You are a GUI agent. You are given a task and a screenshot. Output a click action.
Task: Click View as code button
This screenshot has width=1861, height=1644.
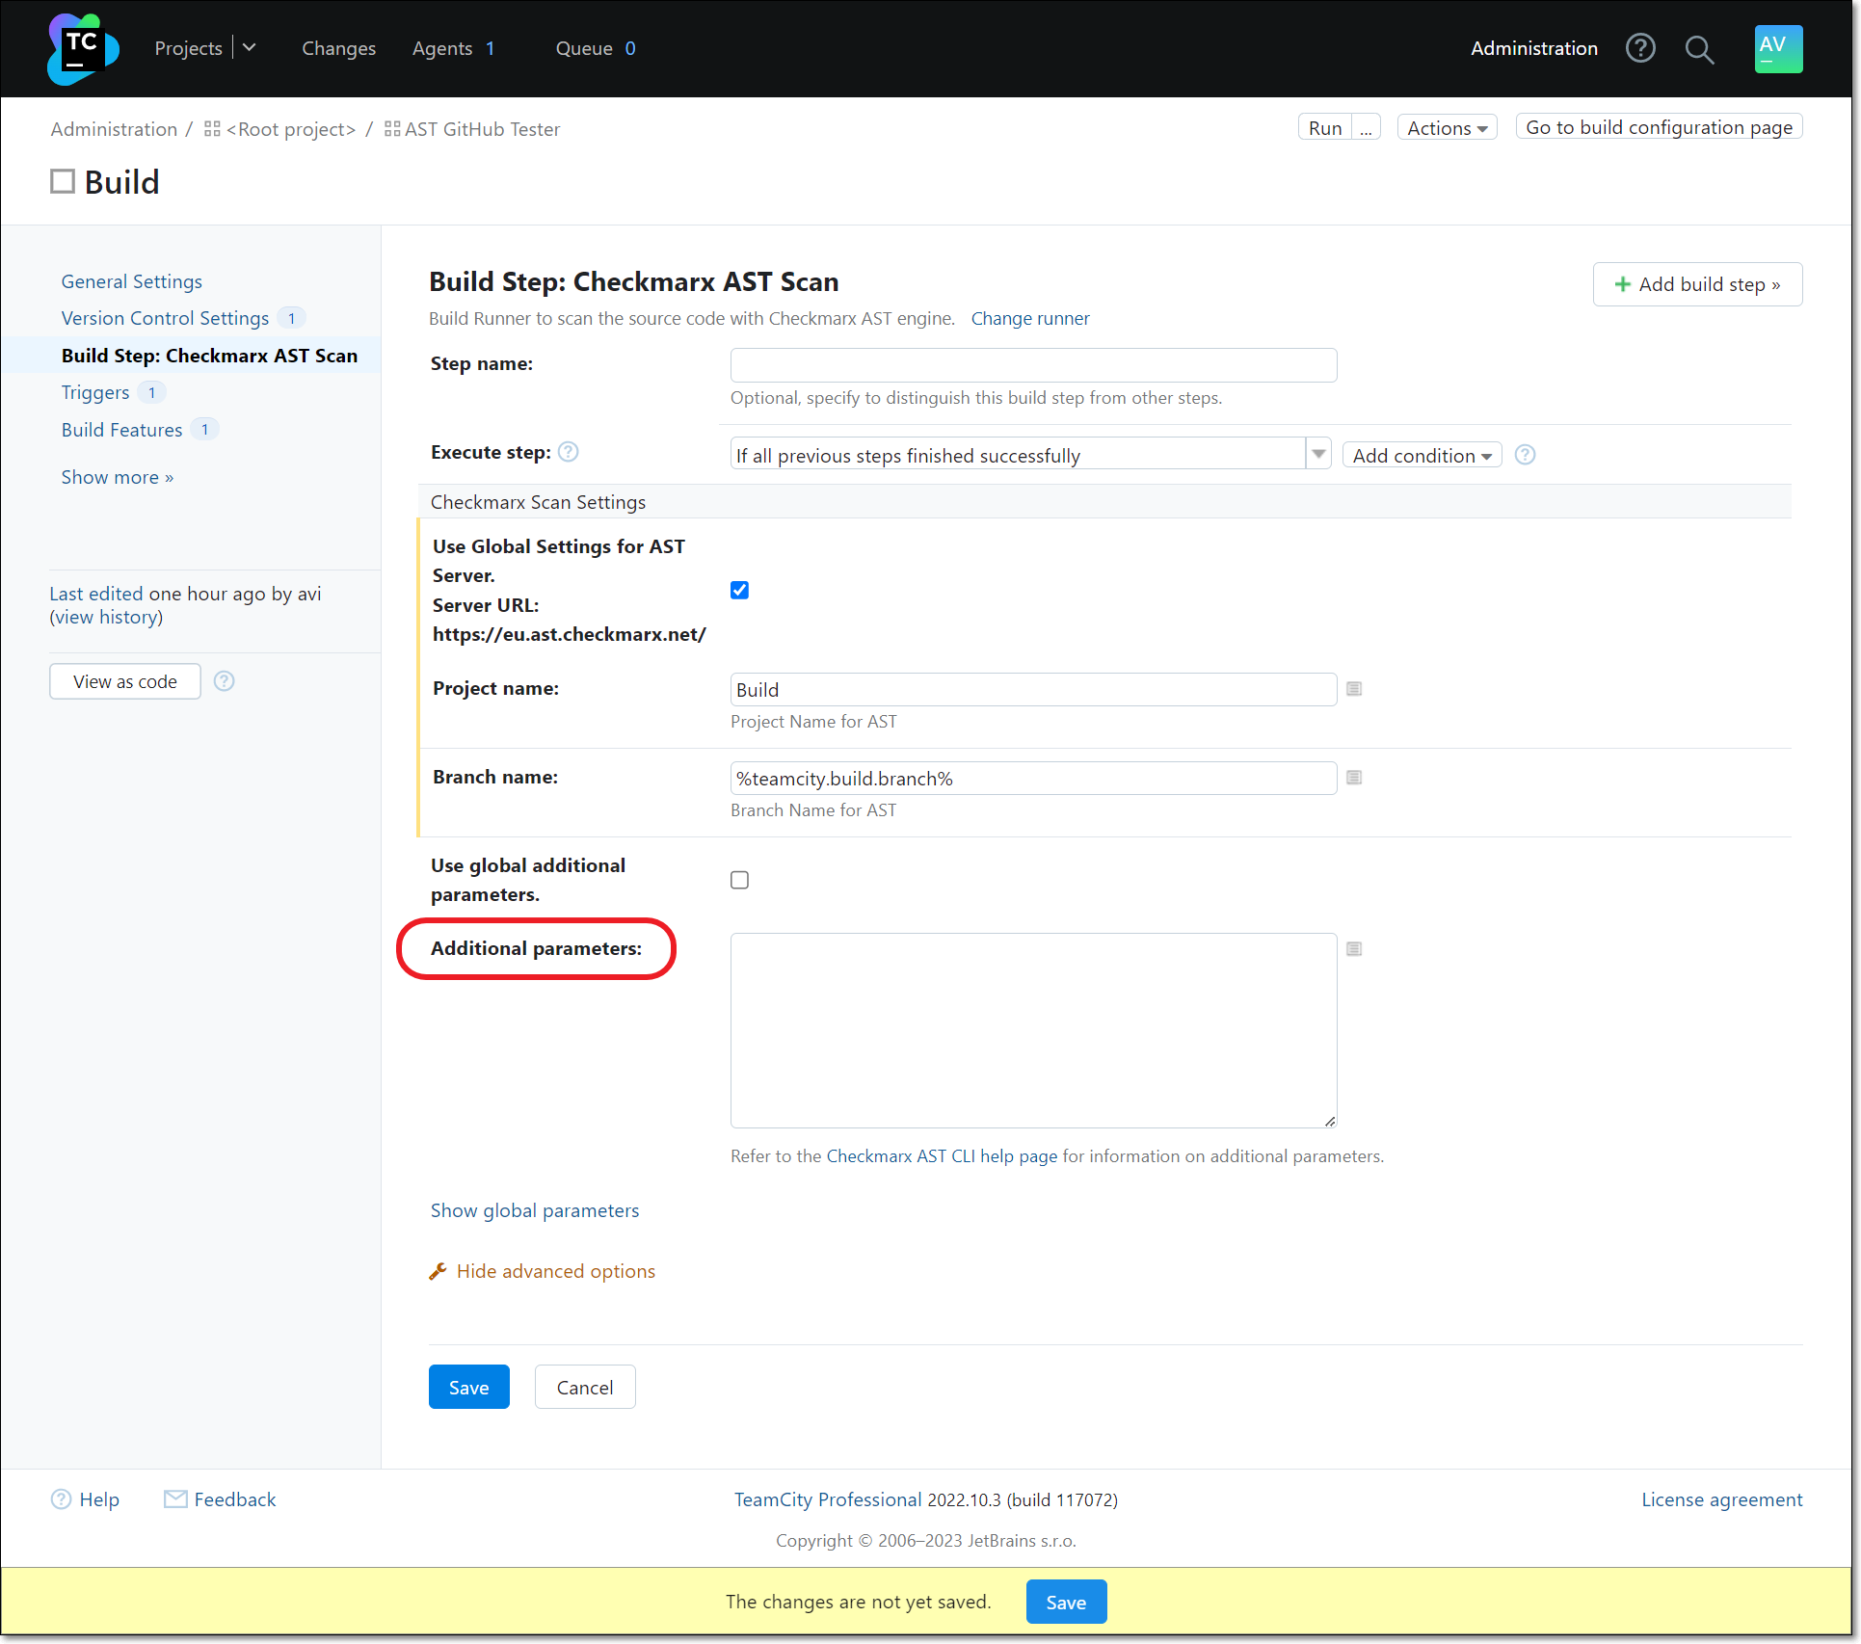(125, 681)
